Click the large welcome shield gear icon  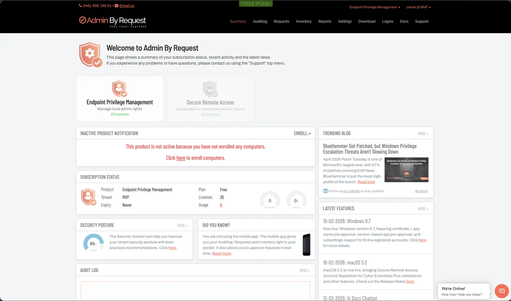coord(91,55)
